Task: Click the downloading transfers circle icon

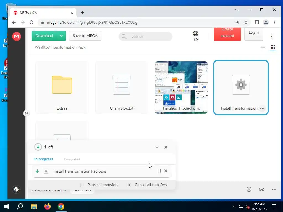Action: [38, 147]
